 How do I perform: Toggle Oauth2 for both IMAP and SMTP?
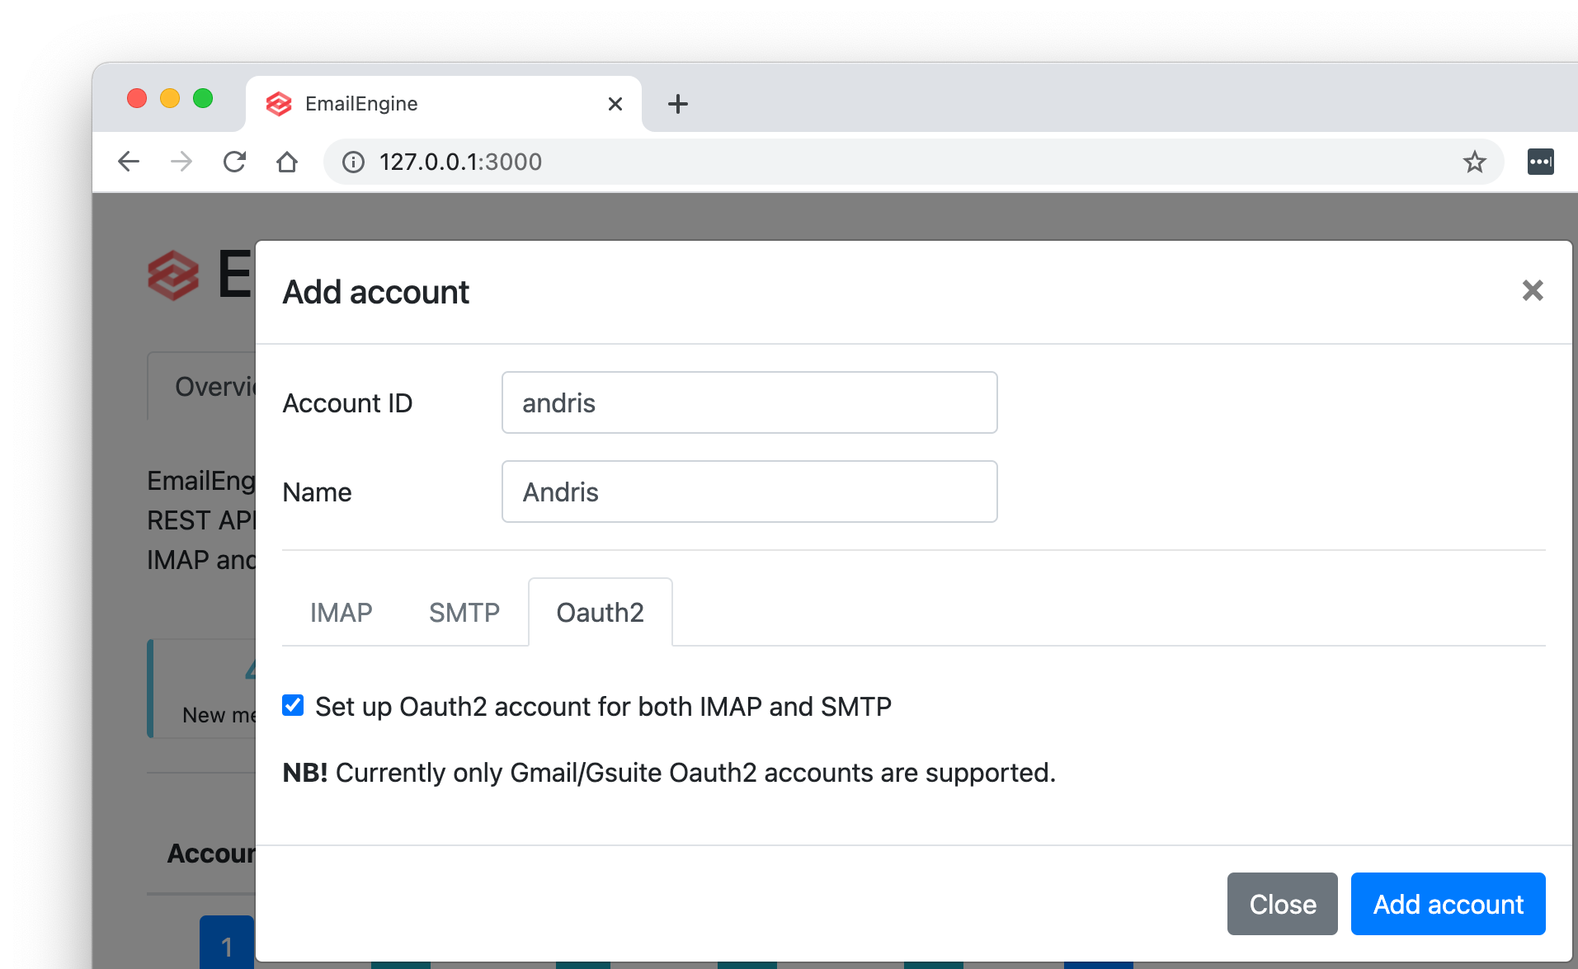tap(293, 705)
